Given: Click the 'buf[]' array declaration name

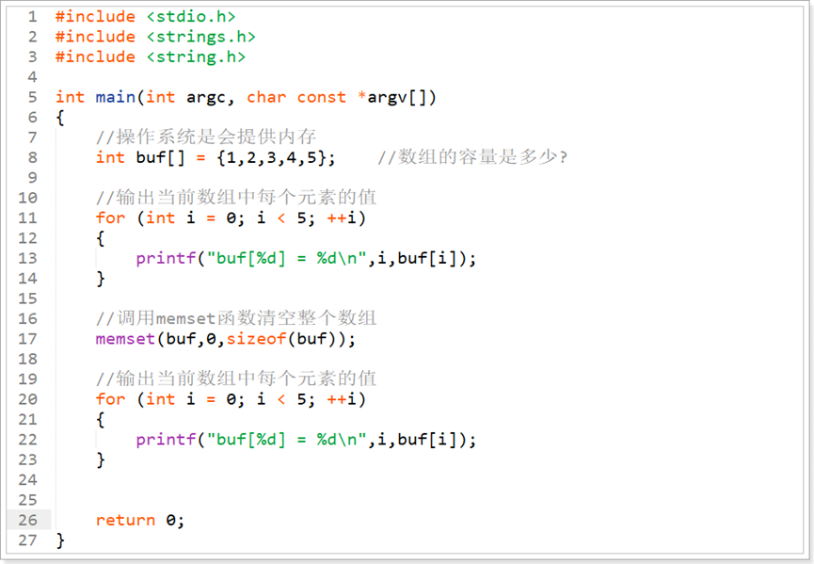Looking at the screenshot, I should coord(160,157).
